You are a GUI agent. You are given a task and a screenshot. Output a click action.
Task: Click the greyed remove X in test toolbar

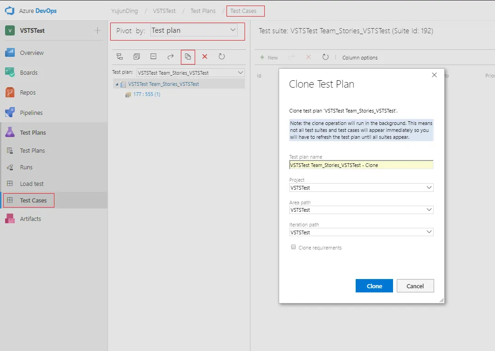[x=309, y=57]
